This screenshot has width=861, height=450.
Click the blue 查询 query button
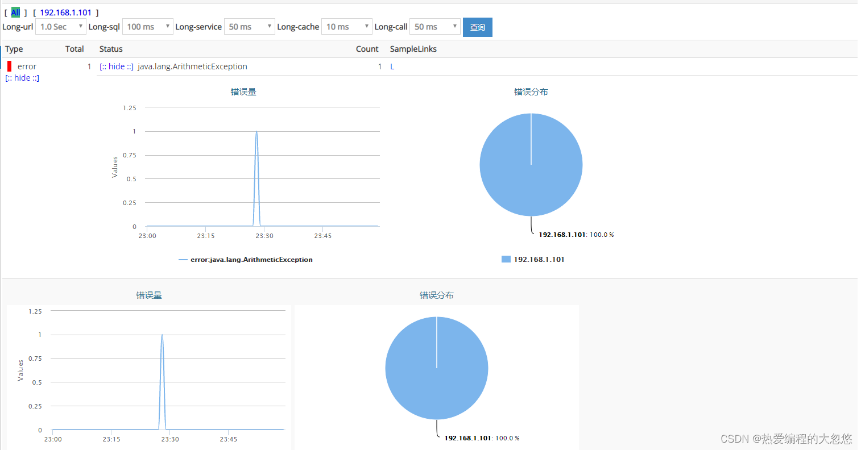478,27
